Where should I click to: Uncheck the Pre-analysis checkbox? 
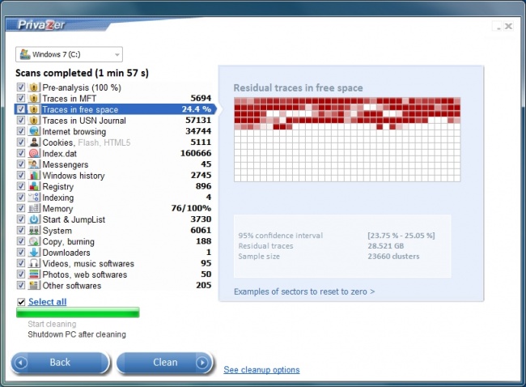[x=21, y=87]
